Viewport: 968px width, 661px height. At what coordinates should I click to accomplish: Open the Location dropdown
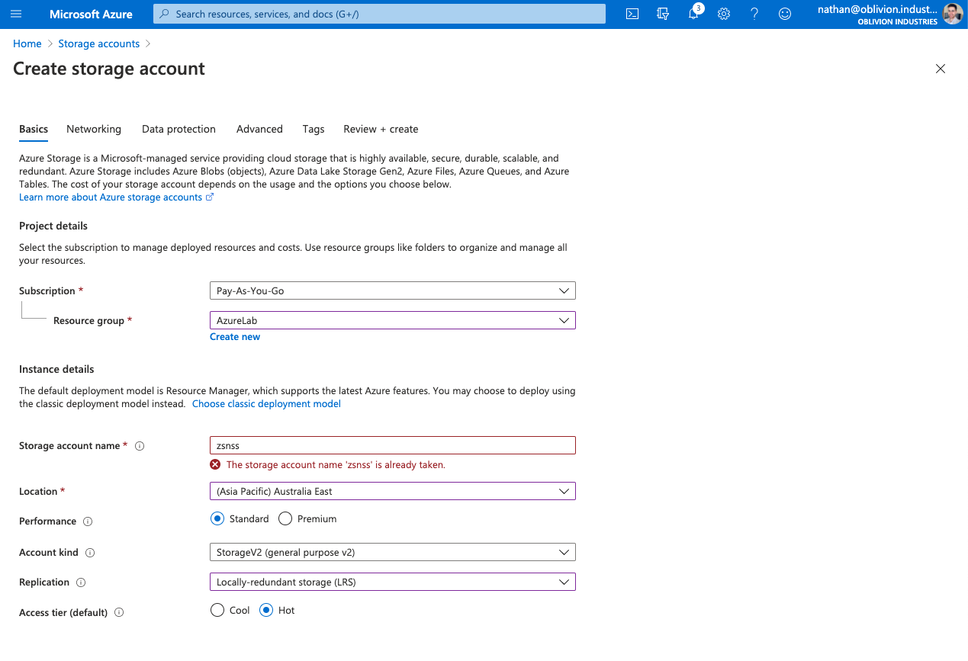pos(392,492)
